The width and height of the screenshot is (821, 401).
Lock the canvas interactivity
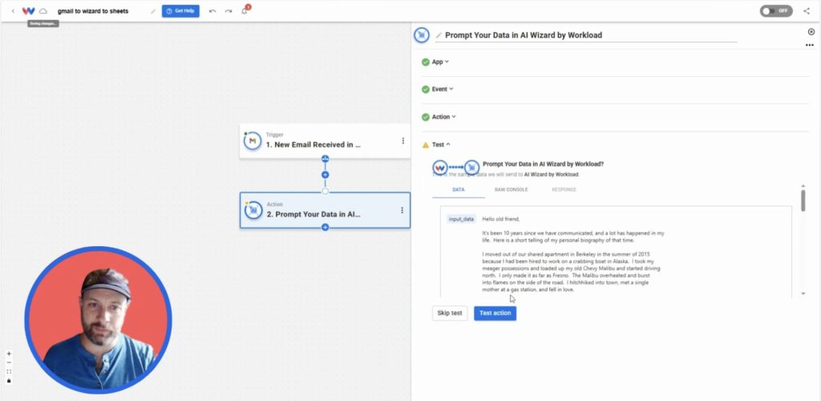pyautogui.click(x=9, y=381)
